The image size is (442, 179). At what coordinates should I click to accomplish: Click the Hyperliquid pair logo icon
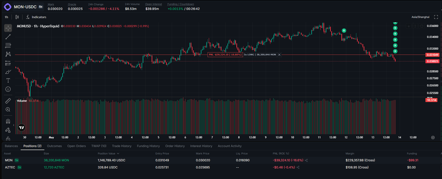(7, 7)
